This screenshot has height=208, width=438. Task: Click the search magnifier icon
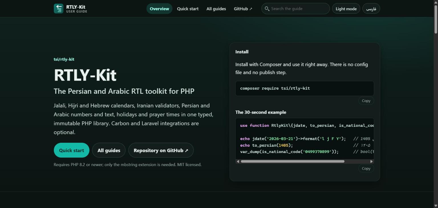coord(267,9)
